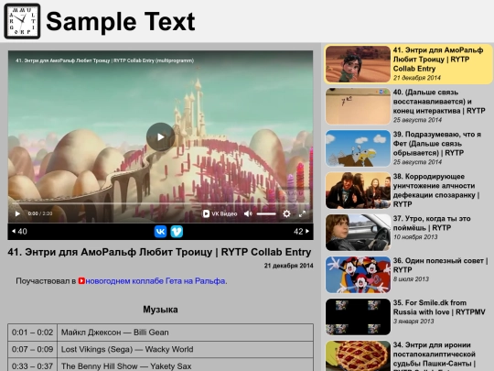Click the player time display 0:00 / 2:20
This screenshot has height=371, width=494.
click(x=40, y=213)
